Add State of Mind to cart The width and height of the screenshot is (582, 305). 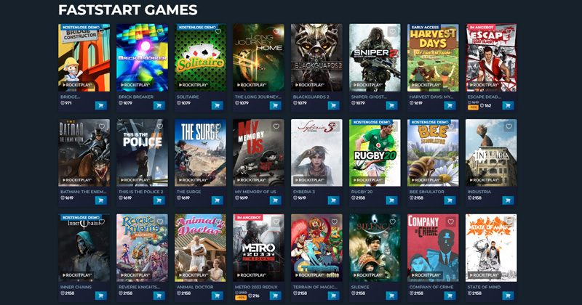coord(508,296)
